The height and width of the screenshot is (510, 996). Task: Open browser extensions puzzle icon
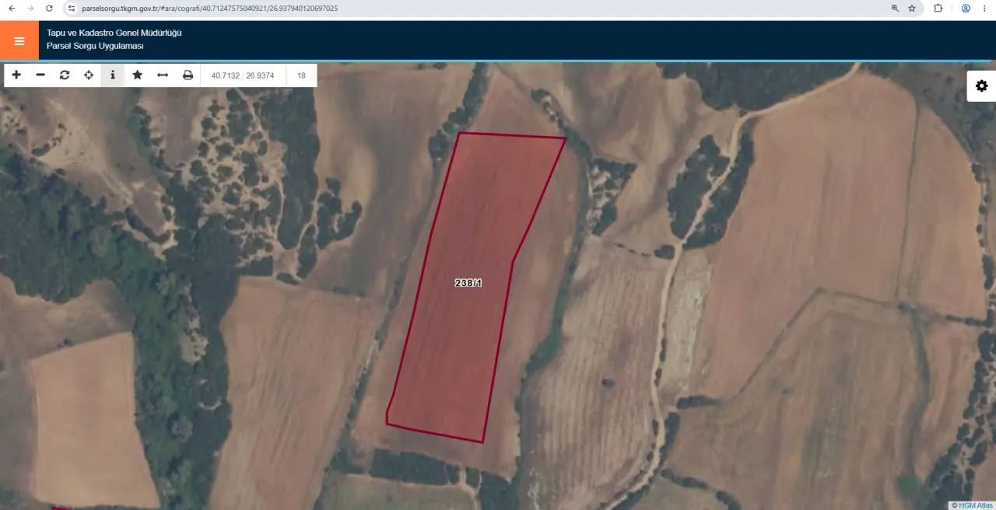[938, 9]
